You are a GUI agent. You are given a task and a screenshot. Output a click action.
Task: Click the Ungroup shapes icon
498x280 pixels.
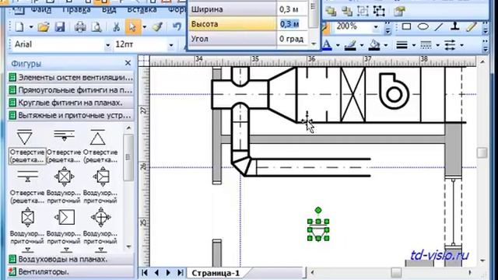point(379,12)
